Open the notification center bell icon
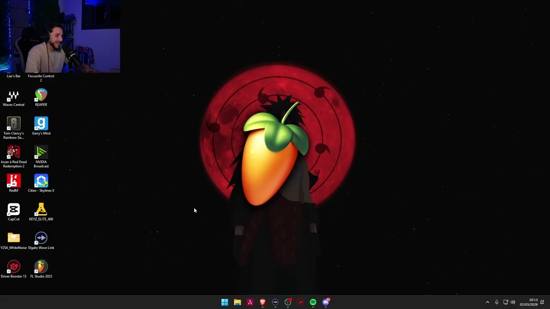The height and width of the screenshot is (309, 550). click(x=542, y=302)
